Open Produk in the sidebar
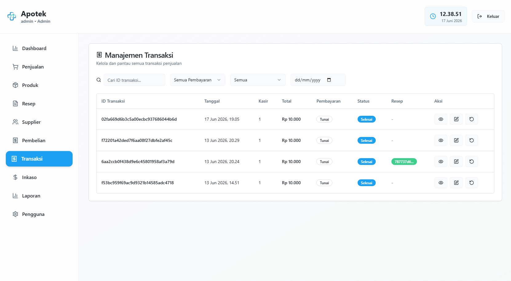The image size is (511, 281). (39, 85)
